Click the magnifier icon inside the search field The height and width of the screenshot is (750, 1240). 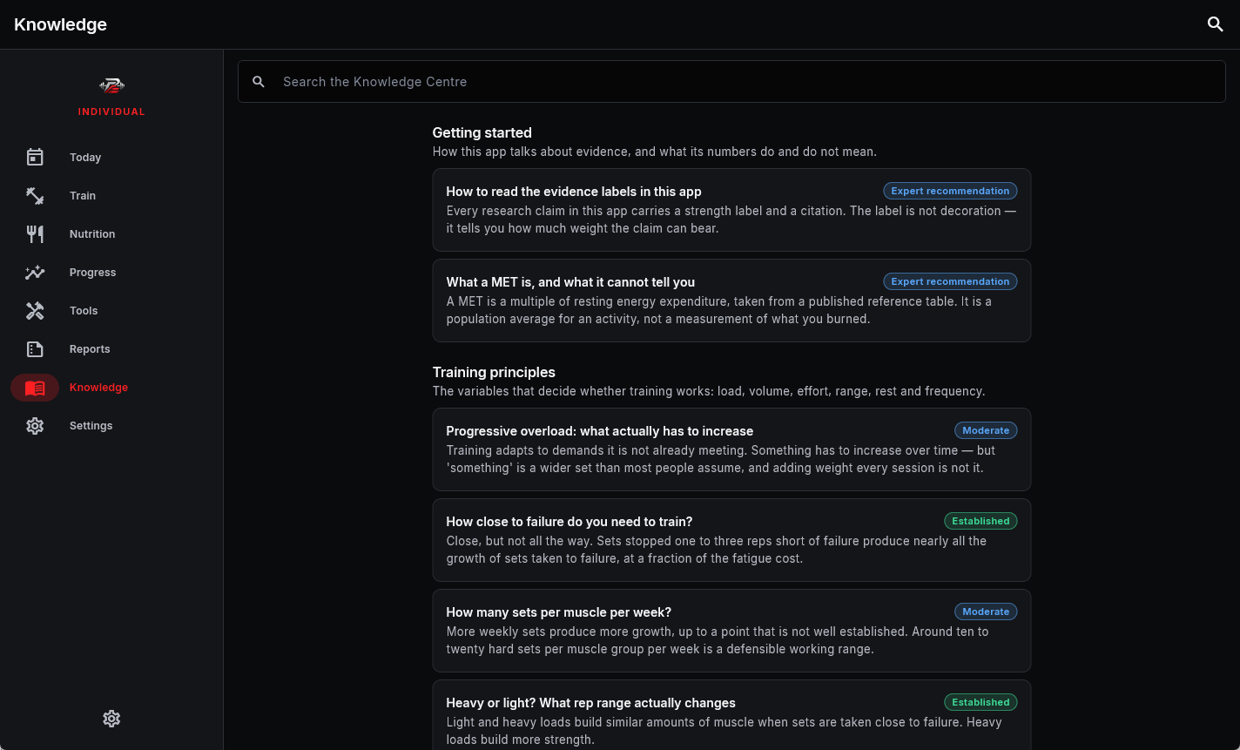click(259, 81)
